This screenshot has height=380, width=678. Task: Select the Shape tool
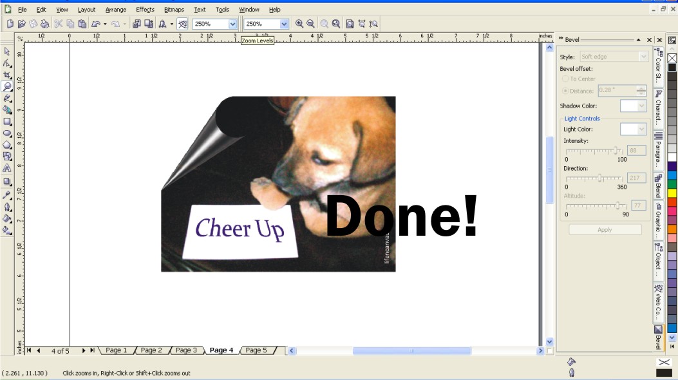pyautogui.click(x=8, y=63)
